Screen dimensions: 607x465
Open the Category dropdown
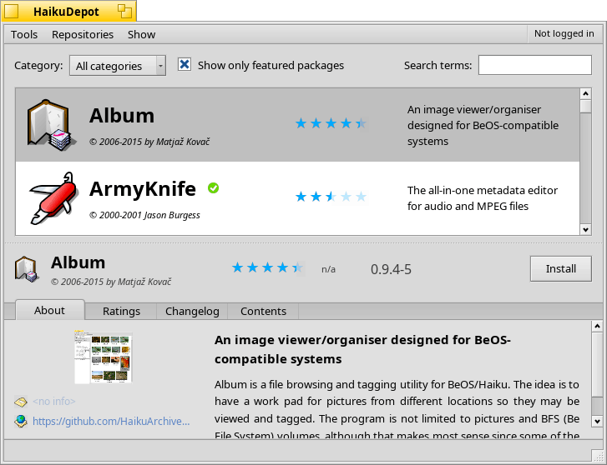click(x=117, y=66)
